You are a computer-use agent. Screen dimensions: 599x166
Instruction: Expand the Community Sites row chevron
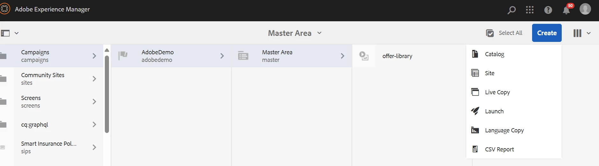point(94,79)
